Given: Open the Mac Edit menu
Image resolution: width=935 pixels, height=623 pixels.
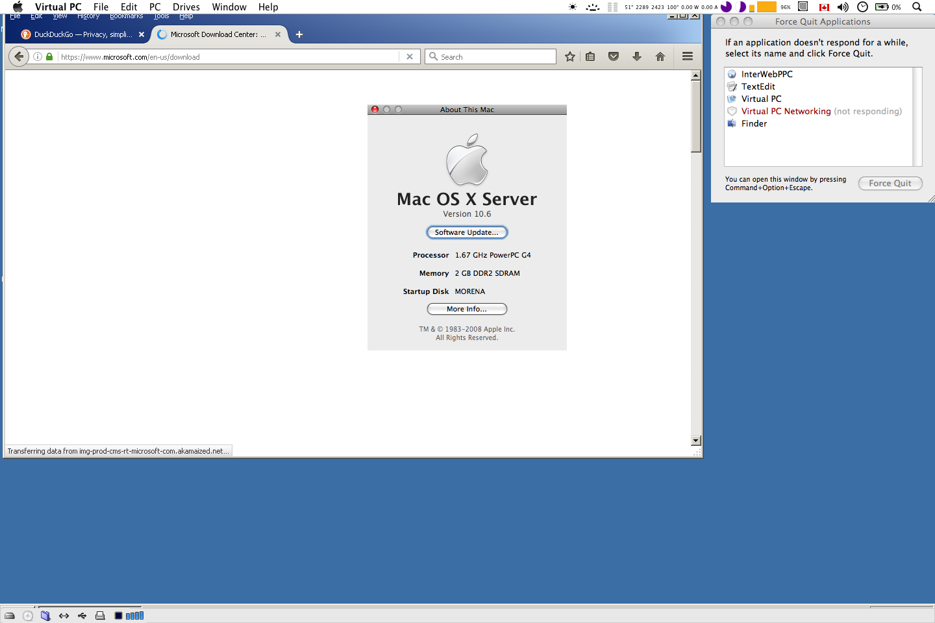Looking at the screenshot, I should (x=129, y=7).
